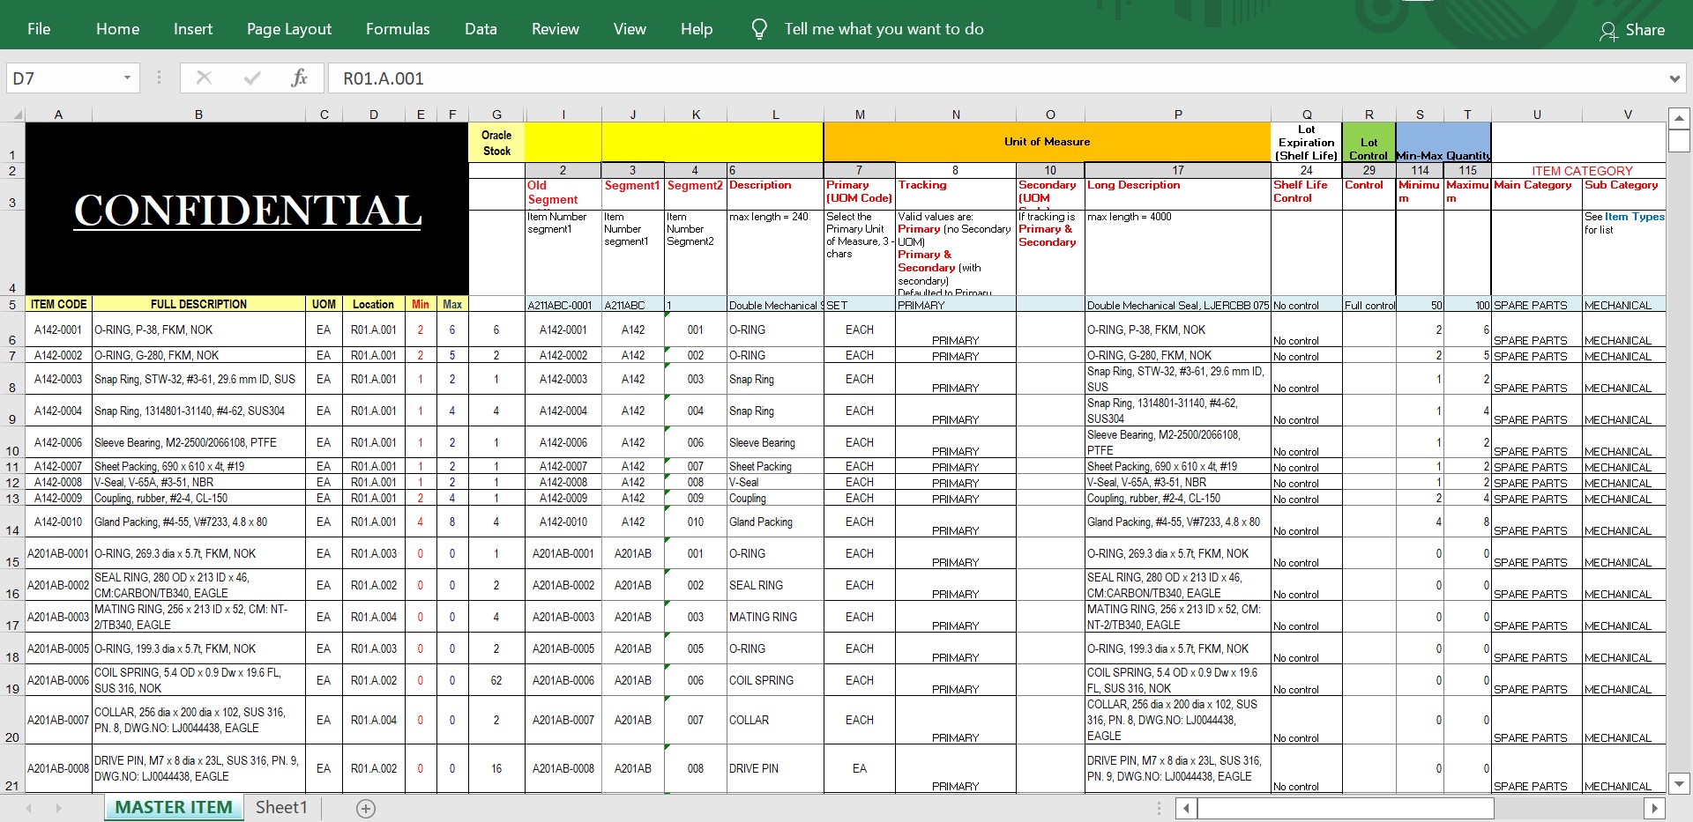Select Old Segment header cell
The height and width of the screenshot is (822, 1693).
pyautogui.click(x=563, y=194)
